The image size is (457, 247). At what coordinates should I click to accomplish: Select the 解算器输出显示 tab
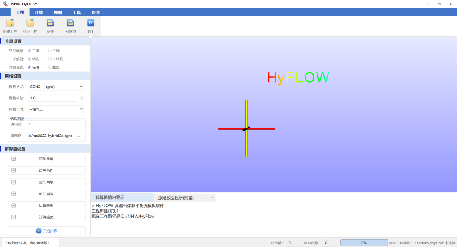pos(122,198)
